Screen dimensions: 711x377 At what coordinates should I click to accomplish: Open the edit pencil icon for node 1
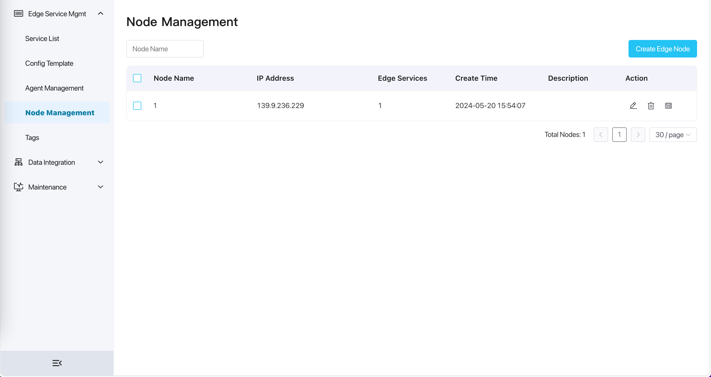pos(633,105)
